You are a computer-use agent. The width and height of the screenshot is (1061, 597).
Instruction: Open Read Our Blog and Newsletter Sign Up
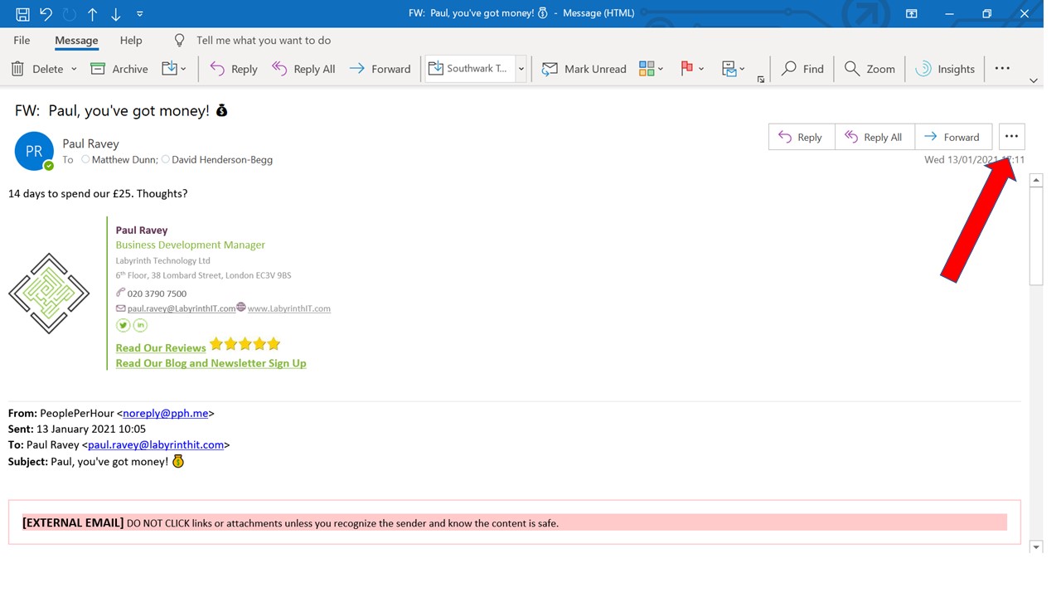(x=211, y=363)
